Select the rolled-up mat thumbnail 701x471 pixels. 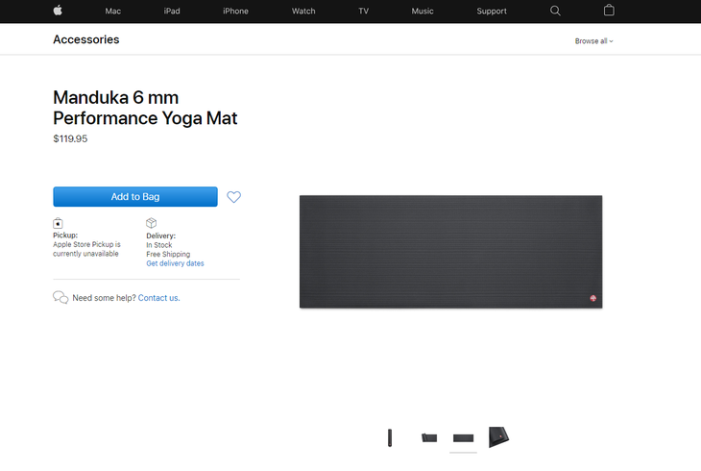point(390,437)
